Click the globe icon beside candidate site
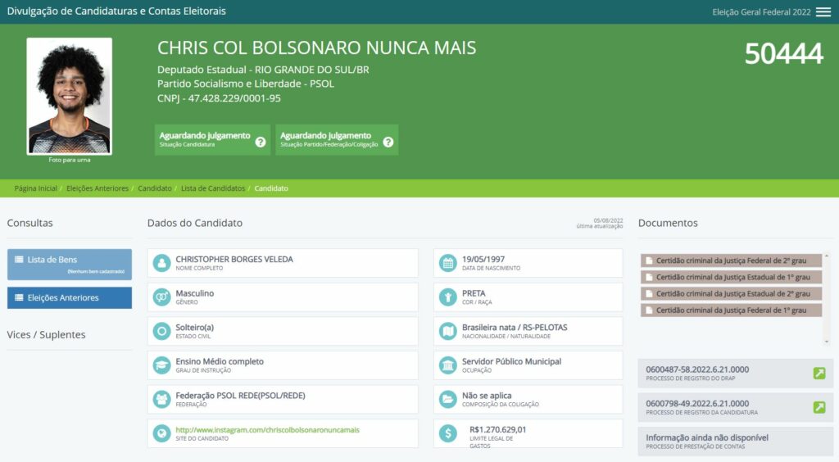839x462 pixels. pos(161,433)
